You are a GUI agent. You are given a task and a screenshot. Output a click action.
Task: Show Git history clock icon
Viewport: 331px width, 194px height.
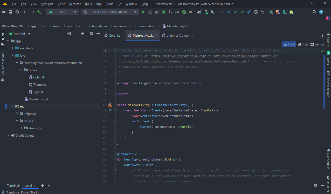pos(256,12)
